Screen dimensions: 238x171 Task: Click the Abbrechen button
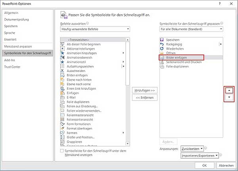point(226,165)
